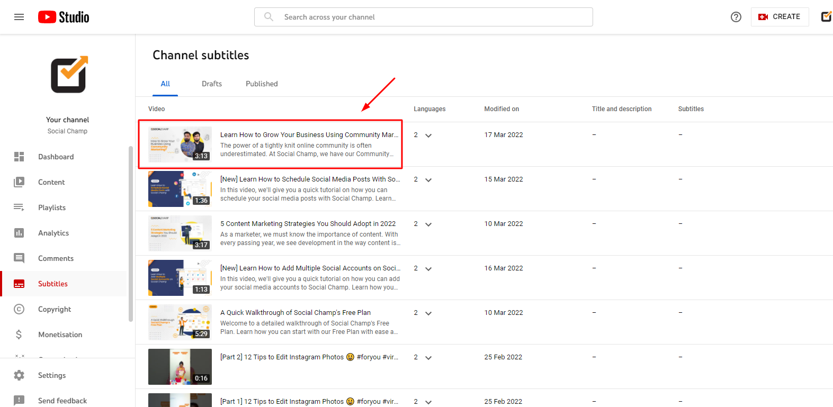Open the hamburger navigation menu
This screenshot has height=407, width=833.
(19, 17)
